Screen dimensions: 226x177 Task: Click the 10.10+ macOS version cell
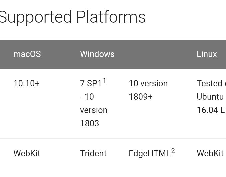coord(26,83)
